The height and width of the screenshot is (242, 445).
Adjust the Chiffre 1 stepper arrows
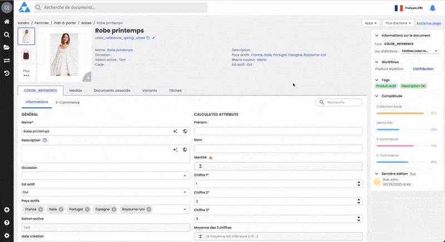click(359, 184)
